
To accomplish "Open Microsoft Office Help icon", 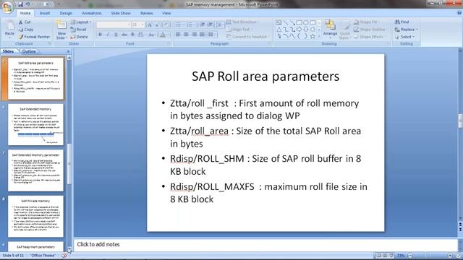I will coord(459,13).
